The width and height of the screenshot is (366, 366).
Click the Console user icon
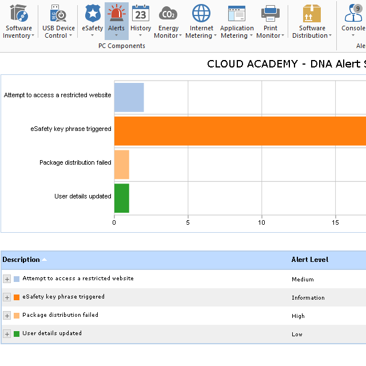click(353, 13)
